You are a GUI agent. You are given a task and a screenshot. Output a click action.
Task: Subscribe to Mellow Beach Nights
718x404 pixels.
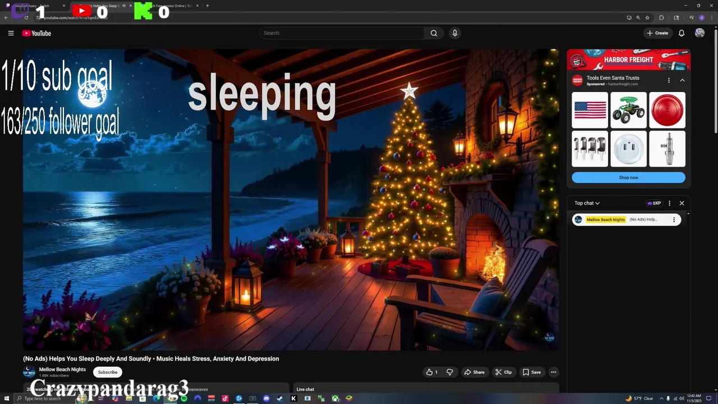click(x=108, y=372)
